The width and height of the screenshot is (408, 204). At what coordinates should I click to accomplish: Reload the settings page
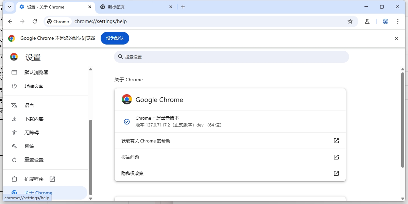[x=35, y=21]
